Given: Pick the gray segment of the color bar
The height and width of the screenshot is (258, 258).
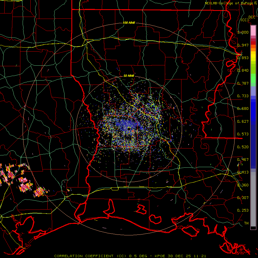Looking at the screenshot, I should click(253, 199).
